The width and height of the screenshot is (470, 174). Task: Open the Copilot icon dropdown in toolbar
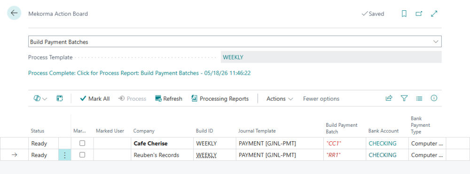pos(40,99)
